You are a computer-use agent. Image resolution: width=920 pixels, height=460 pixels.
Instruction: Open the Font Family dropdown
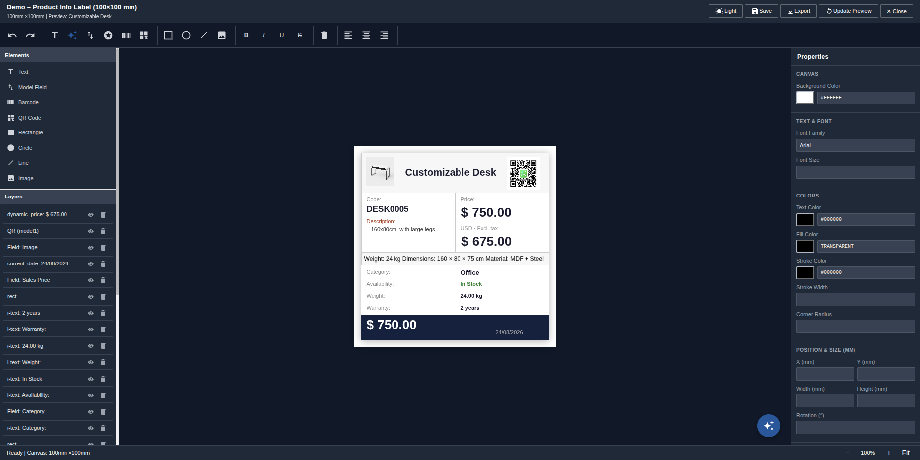click(855, 145)
